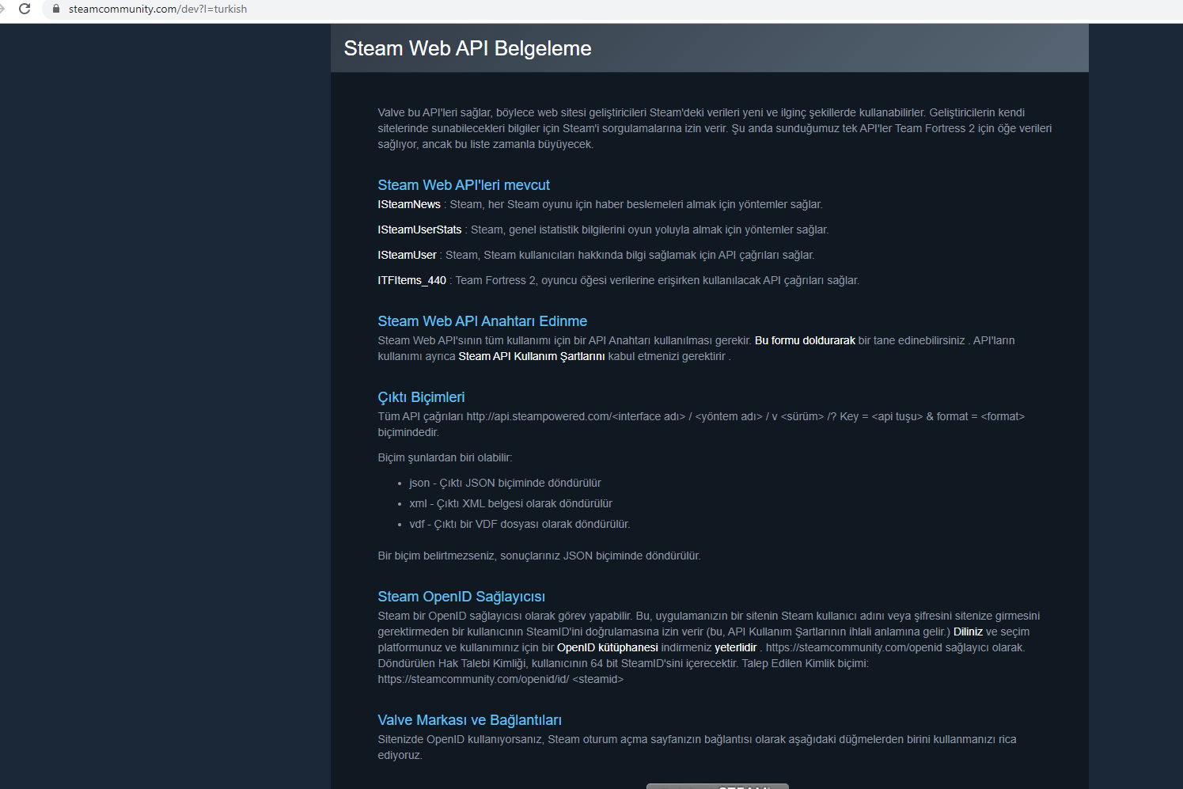The image size is (1183, 789).
Task: Click the URL text 'https://steamcommunity.com/openid/id/ <steamid>'
Action: pyautogui.click(x=500, y=679)
